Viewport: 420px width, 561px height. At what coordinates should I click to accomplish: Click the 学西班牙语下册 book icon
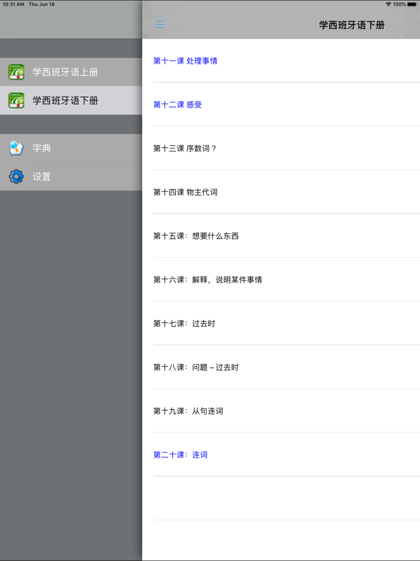pyautogui.click(x=16, y=100)
